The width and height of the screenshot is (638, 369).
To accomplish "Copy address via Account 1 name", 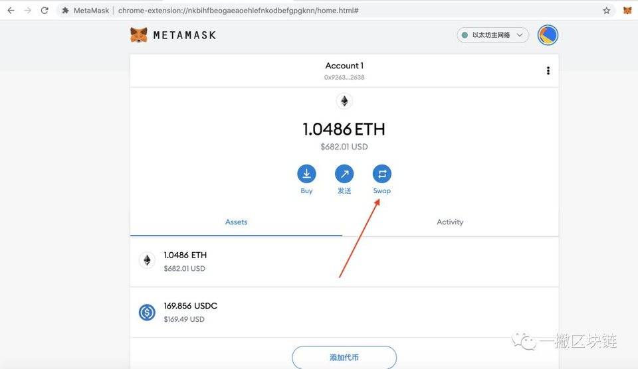I will [344, 66].
